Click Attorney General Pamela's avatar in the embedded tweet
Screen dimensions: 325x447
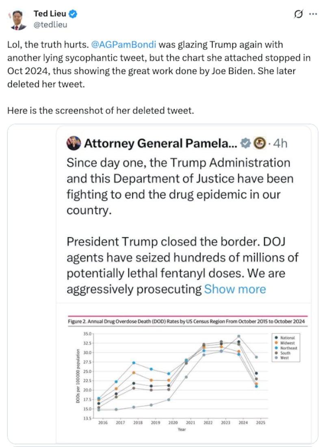74,143
